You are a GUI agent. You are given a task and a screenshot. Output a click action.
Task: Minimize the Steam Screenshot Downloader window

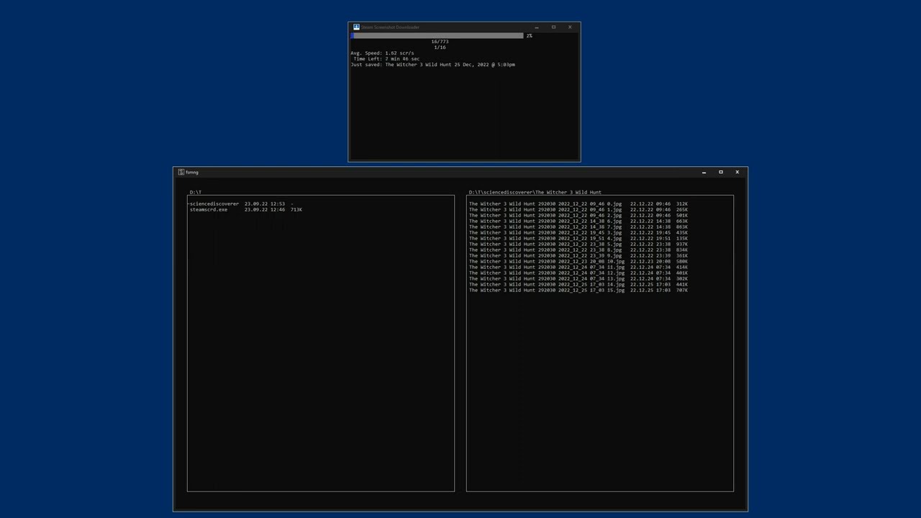[537, 27]
